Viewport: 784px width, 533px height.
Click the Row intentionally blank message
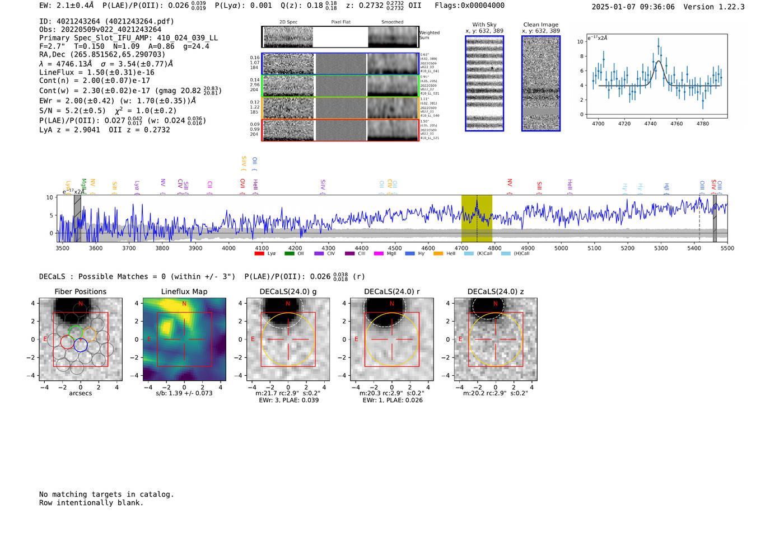click(91, 503)
